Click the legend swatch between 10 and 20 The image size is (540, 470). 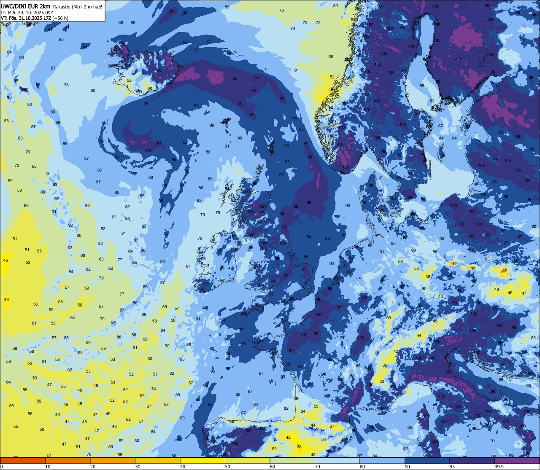coord(67,460)
